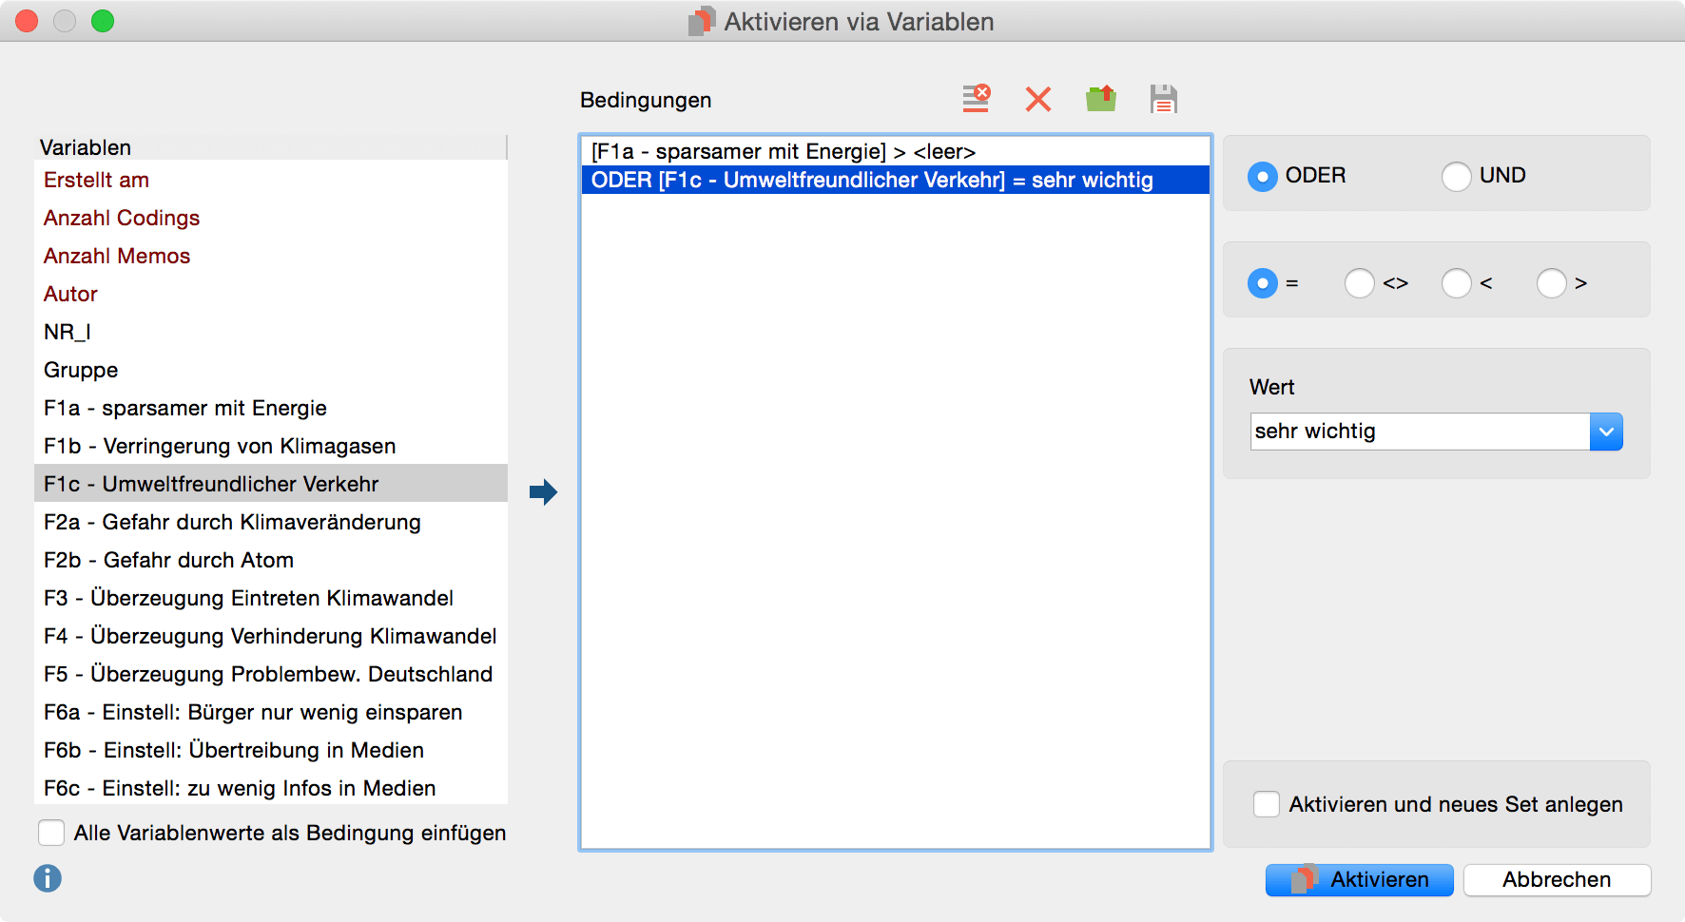
Task: Zoom the window with the green button
Action: (103, 21)
